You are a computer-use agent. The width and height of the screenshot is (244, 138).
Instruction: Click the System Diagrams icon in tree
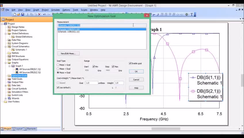point(9,43)
